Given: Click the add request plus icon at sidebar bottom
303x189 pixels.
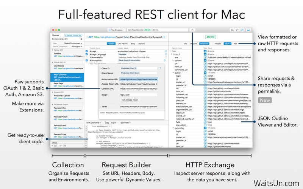Looking at the screenshot, I should coord(52,146).
